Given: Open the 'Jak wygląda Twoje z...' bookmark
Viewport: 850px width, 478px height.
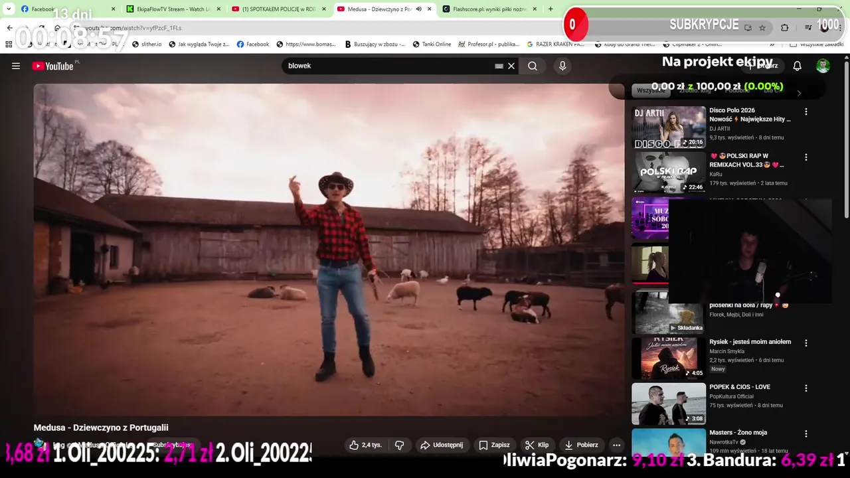Looking at the screenshot, I should (199, 44).
